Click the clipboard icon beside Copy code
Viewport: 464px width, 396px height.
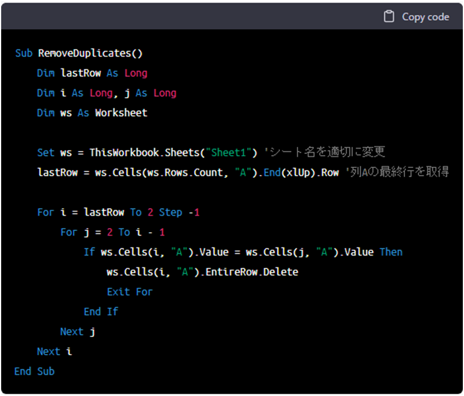(x=389, y=17)
